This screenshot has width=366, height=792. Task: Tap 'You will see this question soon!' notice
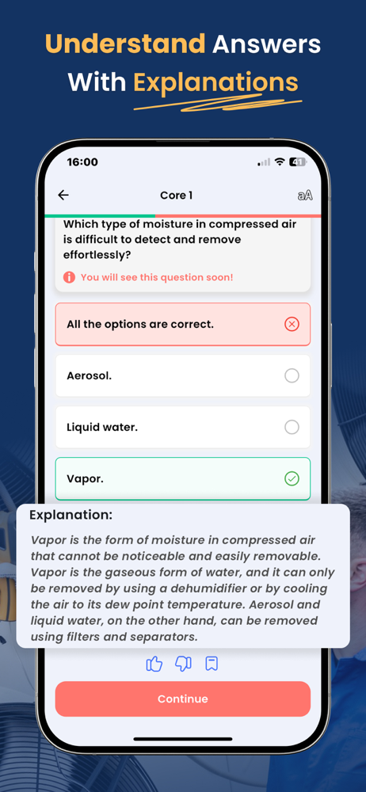157,277
